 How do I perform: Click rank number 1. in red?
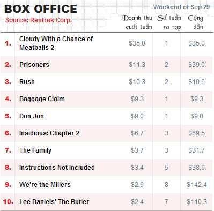coord(8,43)
